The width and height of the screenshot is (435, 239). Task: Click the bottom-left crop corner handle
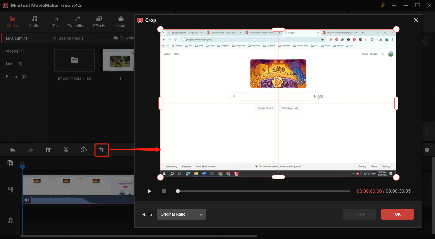click(x=160, y=177)
